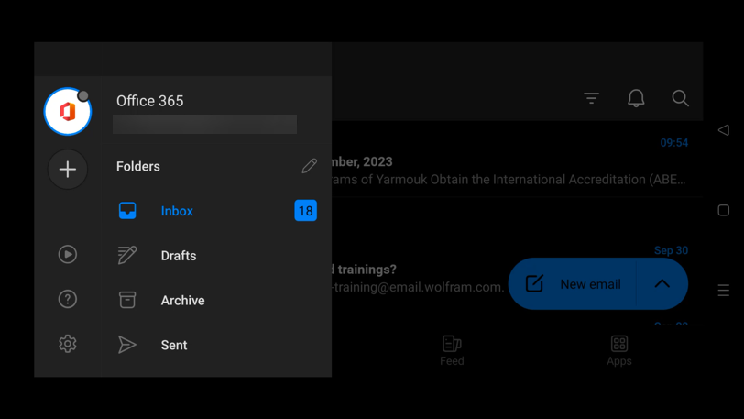The height and width of the screenshot is (419, 744).
Task: Click the Drafts pencil-paper icon
Action: (x=127, y=255)
